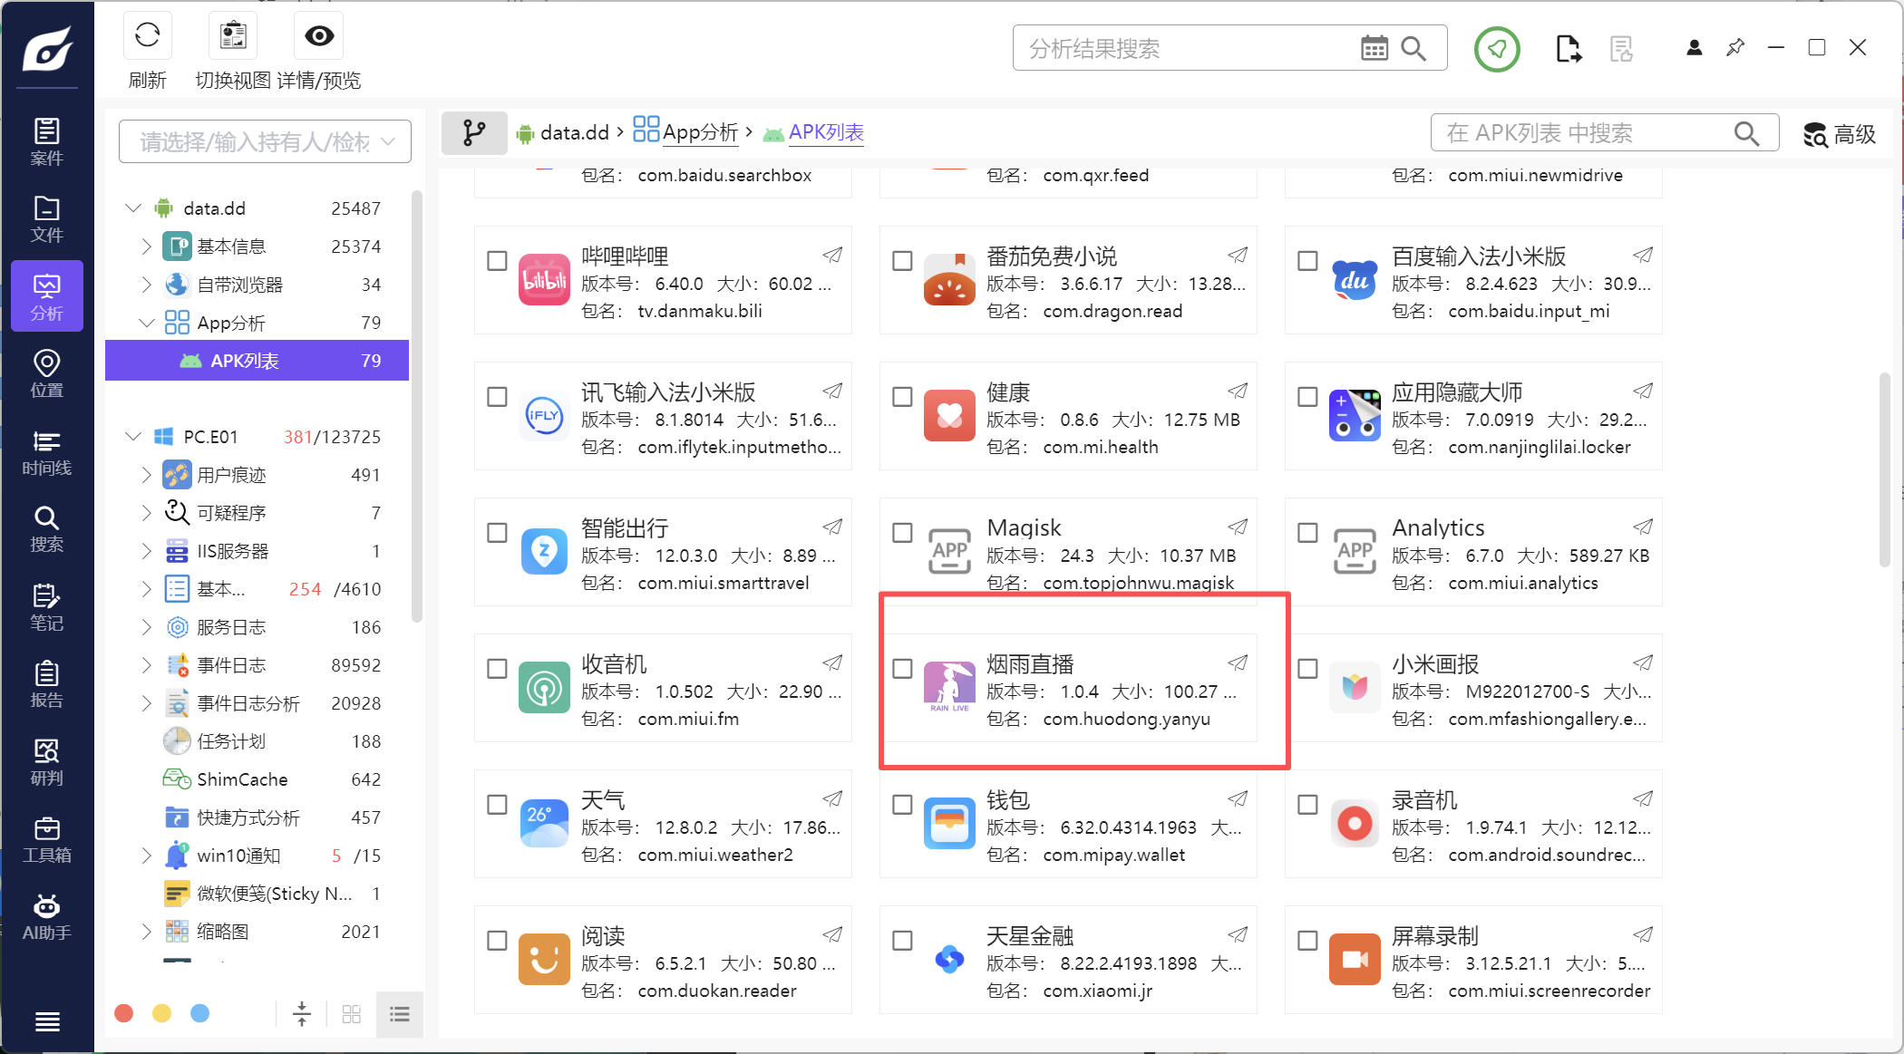
Task: Open the 分析 sidebar tab
Action: point(47,296)
